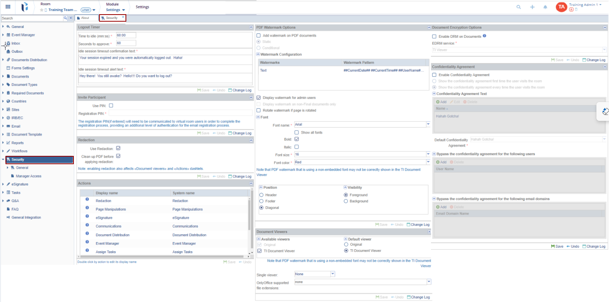
Task: Click the sidebar search magnifier icon
Action: pyautogui.click(x=66, y=18)
